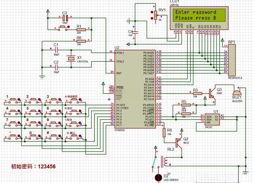Click keypad push button 8
The width and height of the screenshot is (253, 183).
(34, 124)
